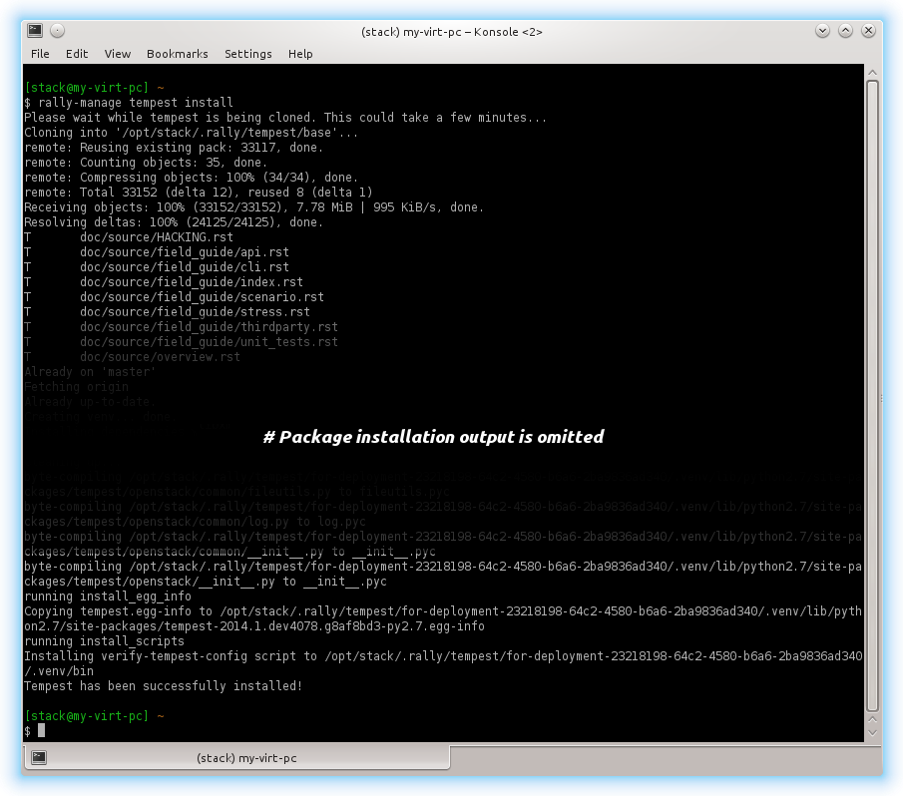Click the round keep-on-all-desktops button in title bar
Image resolution: width=903 pixels, height=796 pixels.
pos(57,31)
